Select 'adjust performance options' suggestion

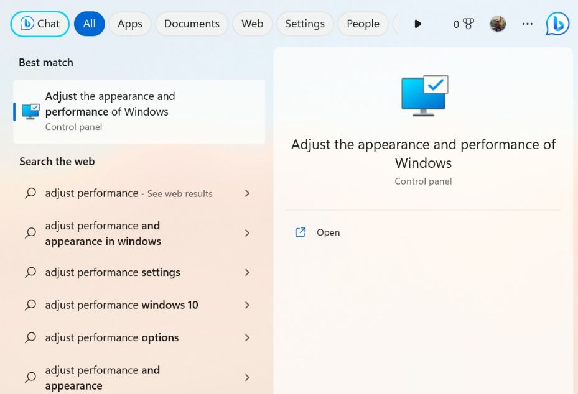point(139,337)
